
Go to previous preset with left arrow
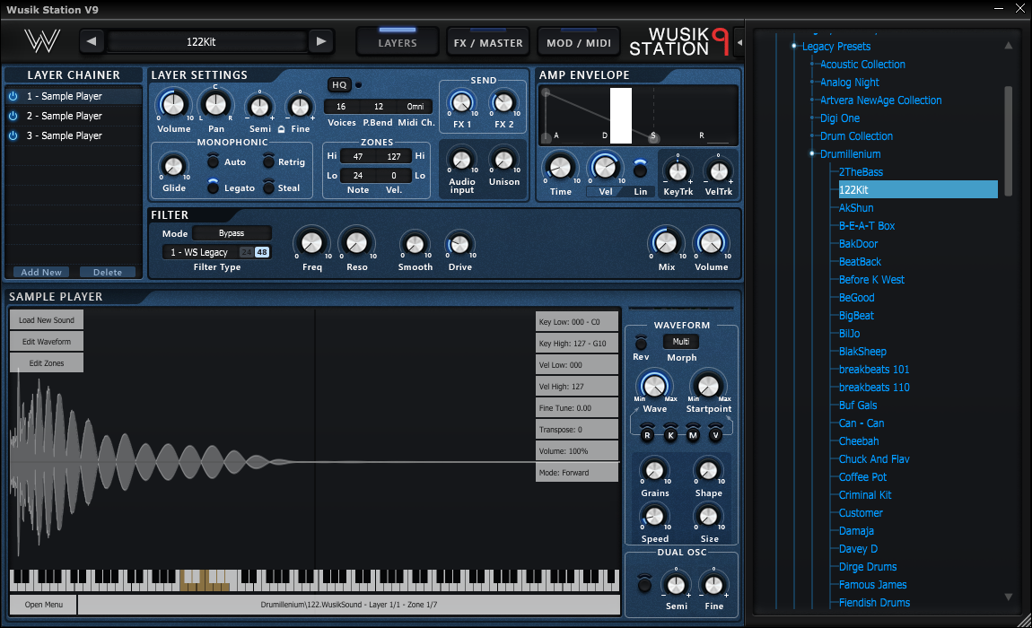click(x=92, y=41)
